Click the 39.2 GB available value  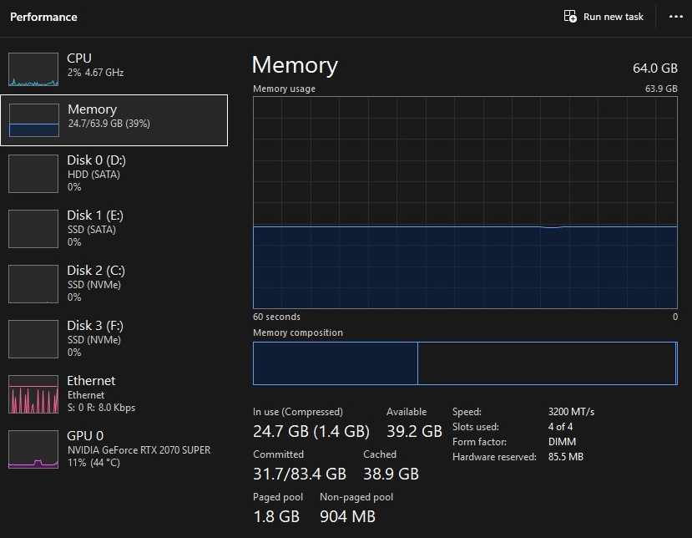[x=414, y=431]
